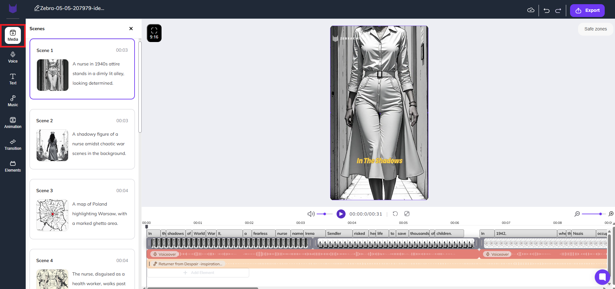
Task: Adjust the timeline zoom slider
Action: pos(593,214)
